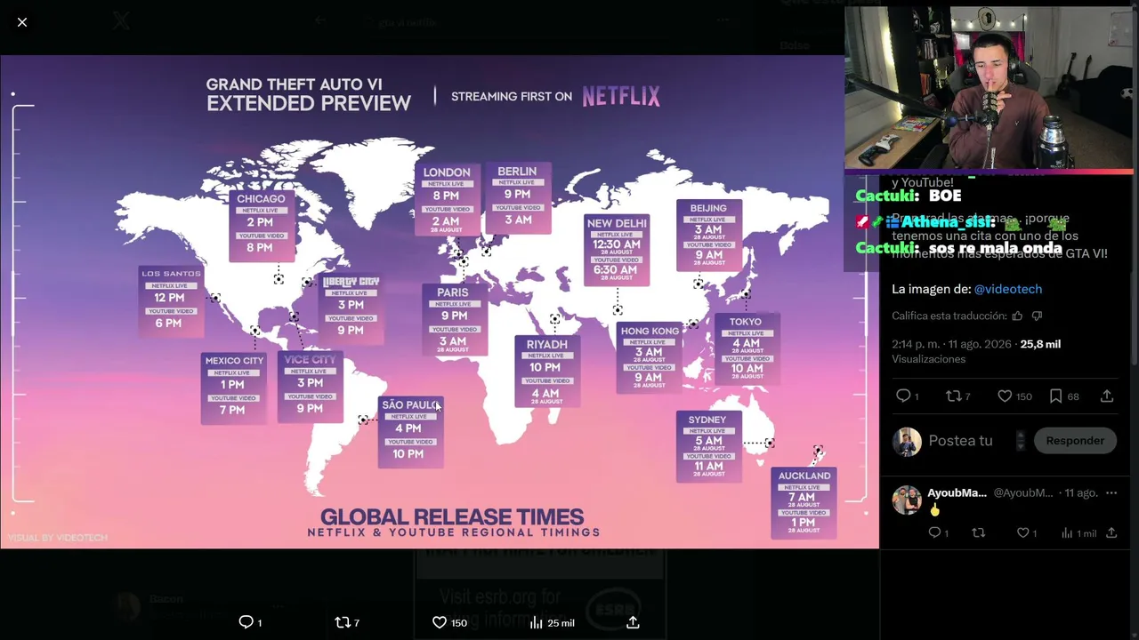Repost using the icon below the image

343,622
